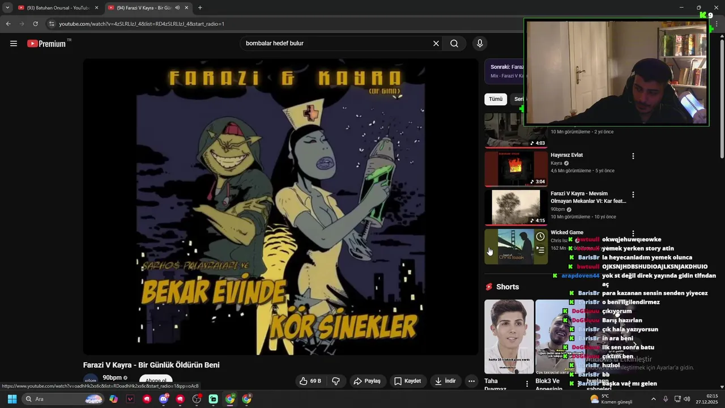
Task: Select the Tümü filter chip
Action: [496, 99]
